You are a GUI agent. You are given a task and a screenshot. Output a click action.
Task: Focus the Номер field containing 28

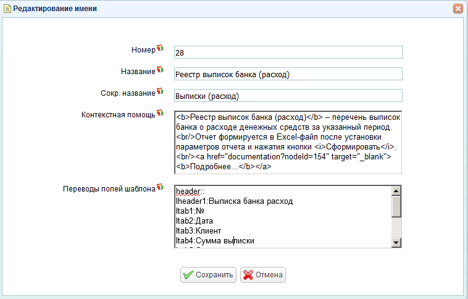[x=288, y=53]
